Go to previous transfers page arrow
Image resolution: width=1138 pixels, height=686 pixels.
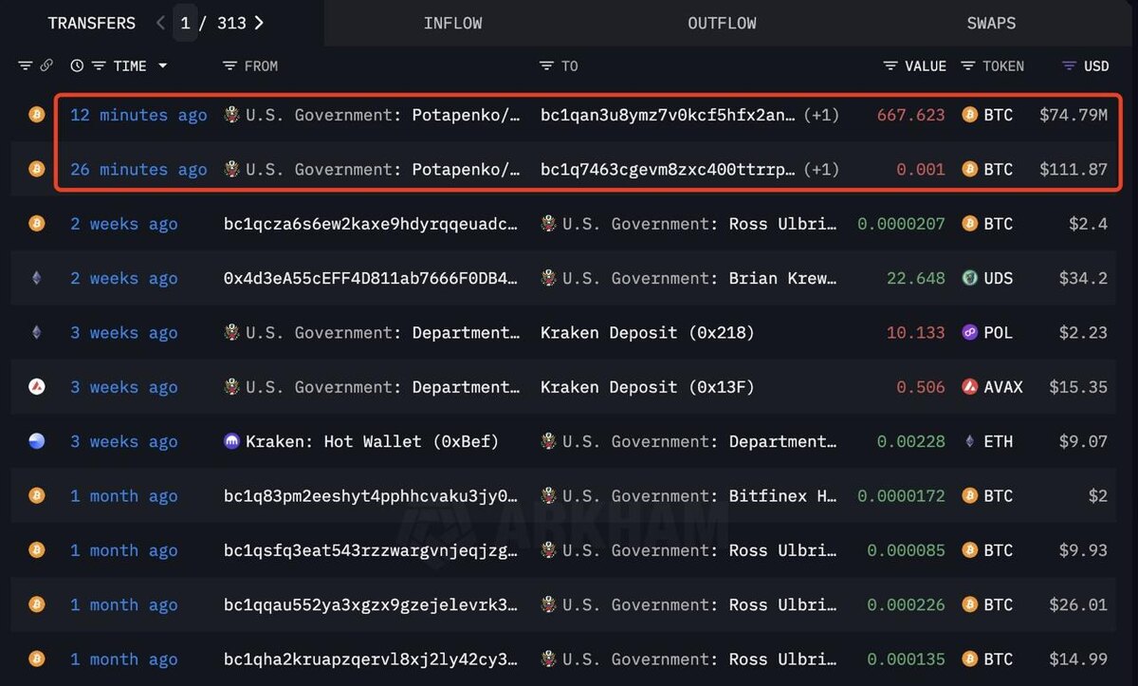[160, 23]
